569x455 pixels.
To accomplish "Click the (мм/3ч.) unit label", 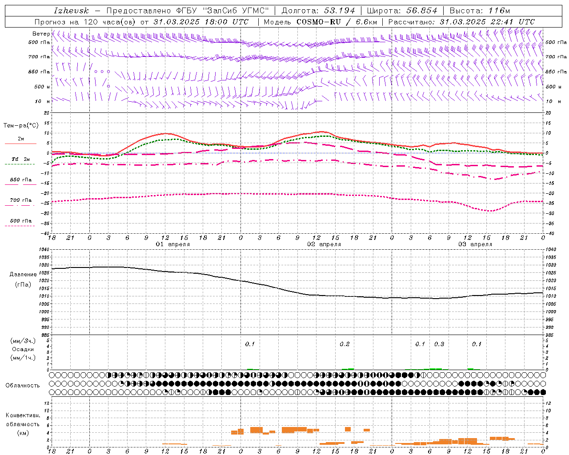I will point(23,341).
